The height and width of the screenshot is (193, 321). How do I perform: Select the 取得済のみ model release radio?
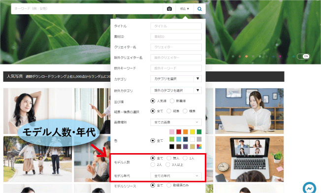(169, 185)
